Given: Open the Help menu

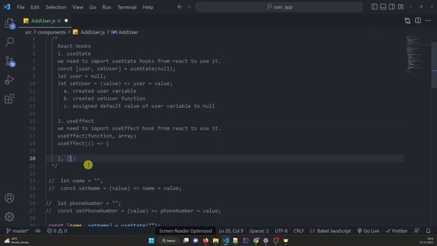Looking at the screenshot, I should 148,8.
